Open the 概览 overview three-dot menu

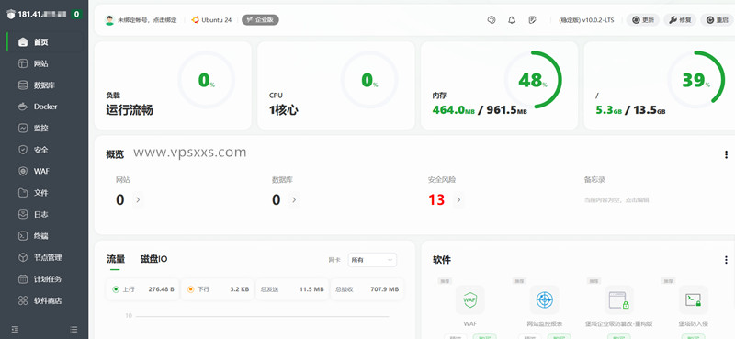[x=726, y=154]
